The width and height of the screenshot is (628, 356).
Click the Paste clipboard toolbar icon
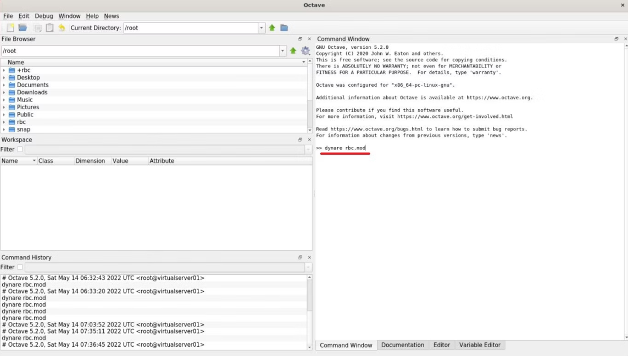pos(49,27)
